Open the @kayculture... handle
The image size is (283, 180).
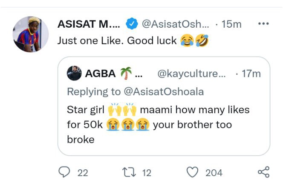point(191,74)
